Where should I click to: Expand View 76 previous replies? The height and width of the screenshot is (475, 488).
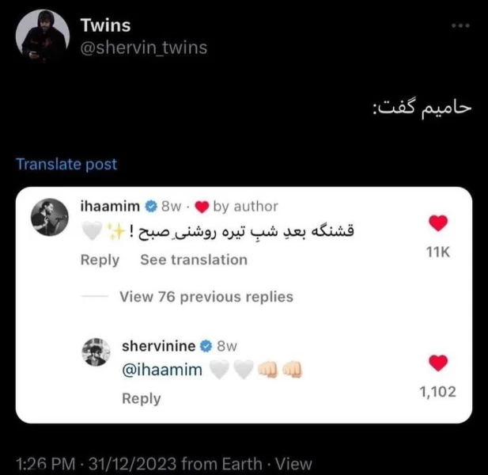coord(206,297)
